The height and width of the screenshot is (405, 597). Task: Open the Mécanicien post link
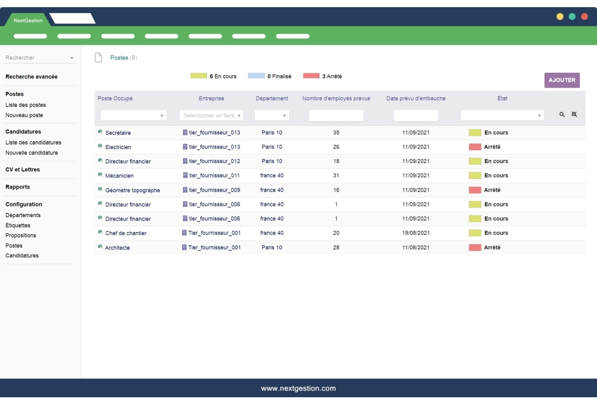[x=119, y=176]
